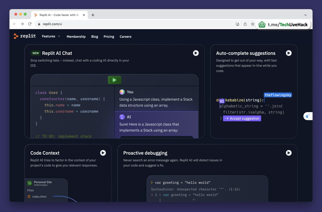This screenshot has width=322, height=212.
Task: Click the NEW badge beside Replit AI Chat
Action: (x=35, y=53)
